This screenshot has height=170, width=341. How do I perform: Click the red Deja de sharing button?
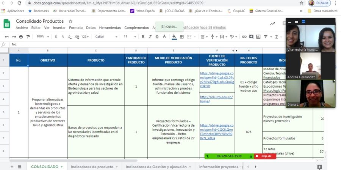pos(265,156)
